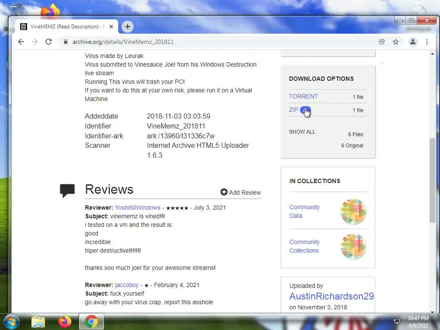Expand SHOW ALL download files
Screen dimensions: 440x330
point(302,132)
